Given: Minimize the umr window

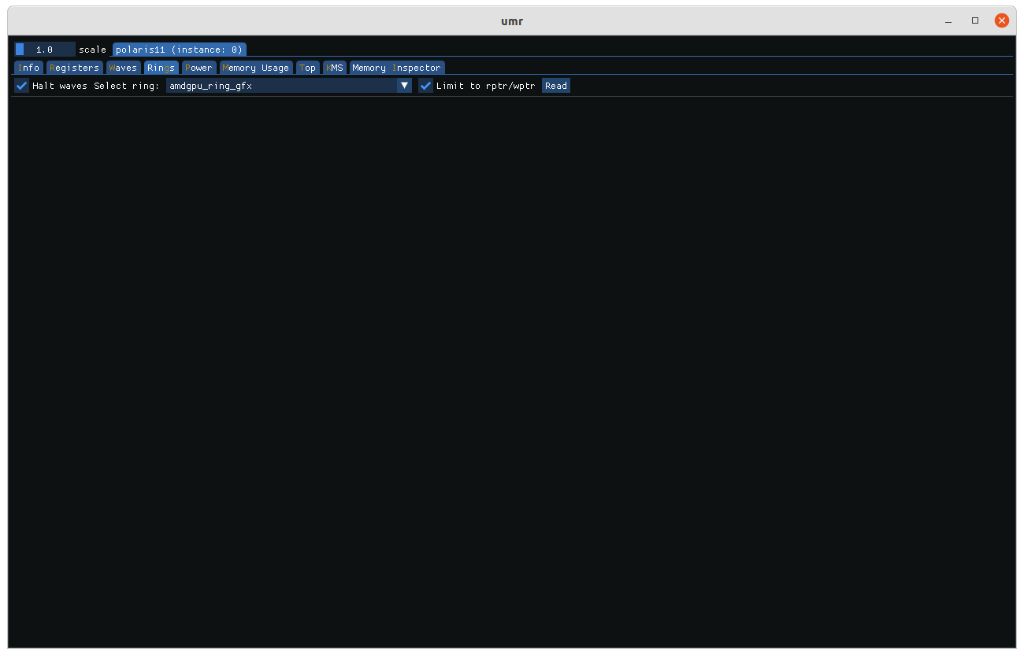Looking at the screenshot, I should click(x=948, y=20).
